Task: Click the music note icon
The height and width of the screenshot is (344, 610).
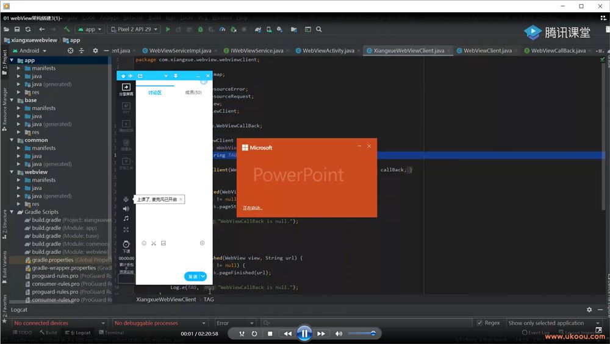Action: click(126, 219)
